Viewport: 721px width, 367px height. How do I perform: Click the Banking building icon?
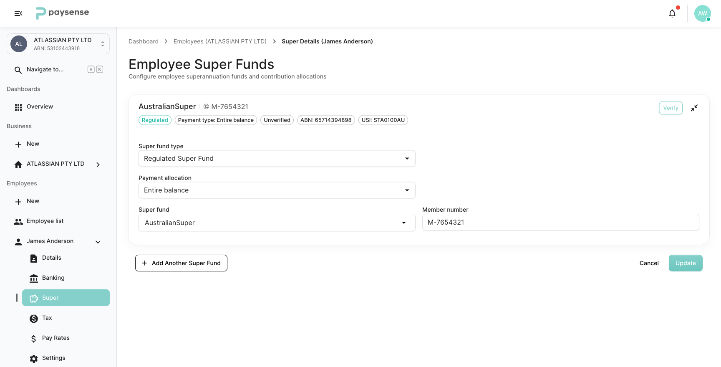point(34,278)
